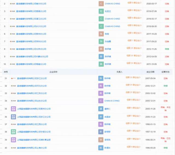The image size is (175, 155).
Task: Click the "C" avatar in row 2
Action: [101, 4]
